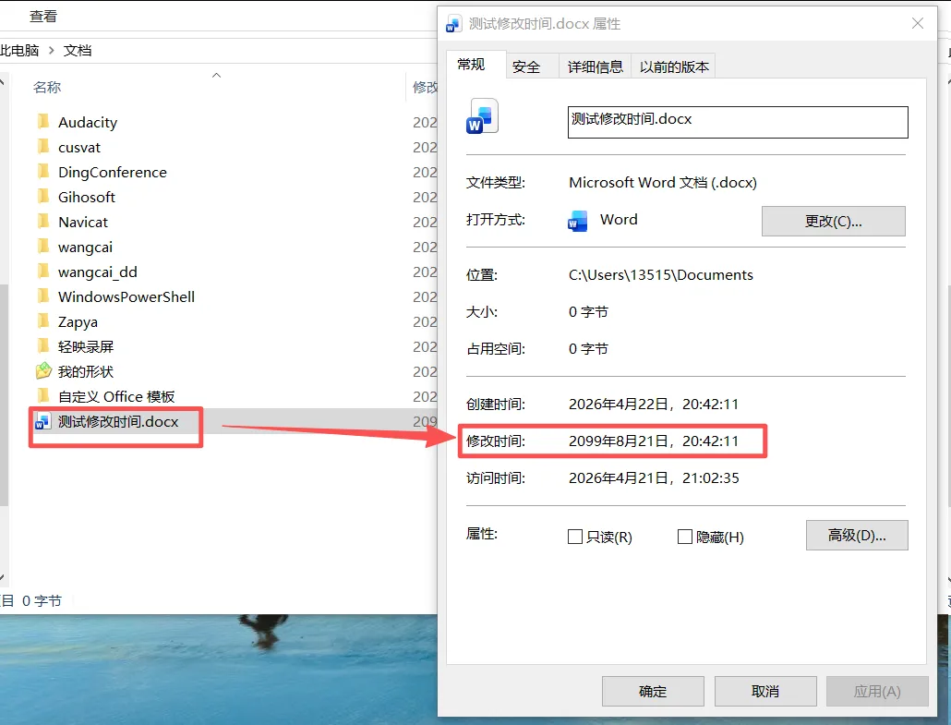Toggle the 隐藏(H) checkbox

(685, 537)
